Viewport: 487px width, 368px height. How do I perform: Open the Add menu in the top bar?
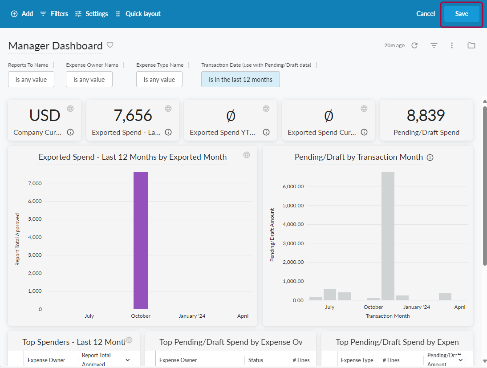pos(22,14)
